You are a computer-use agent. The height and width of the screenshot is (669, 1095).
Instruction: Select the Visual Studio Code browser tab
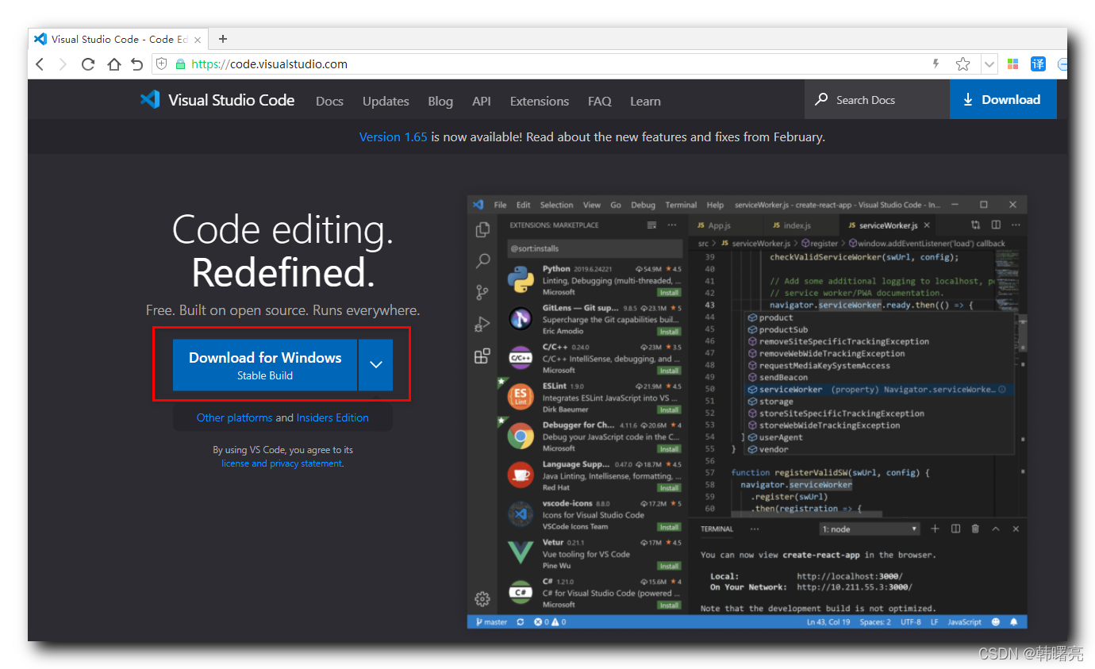point(118,39)
